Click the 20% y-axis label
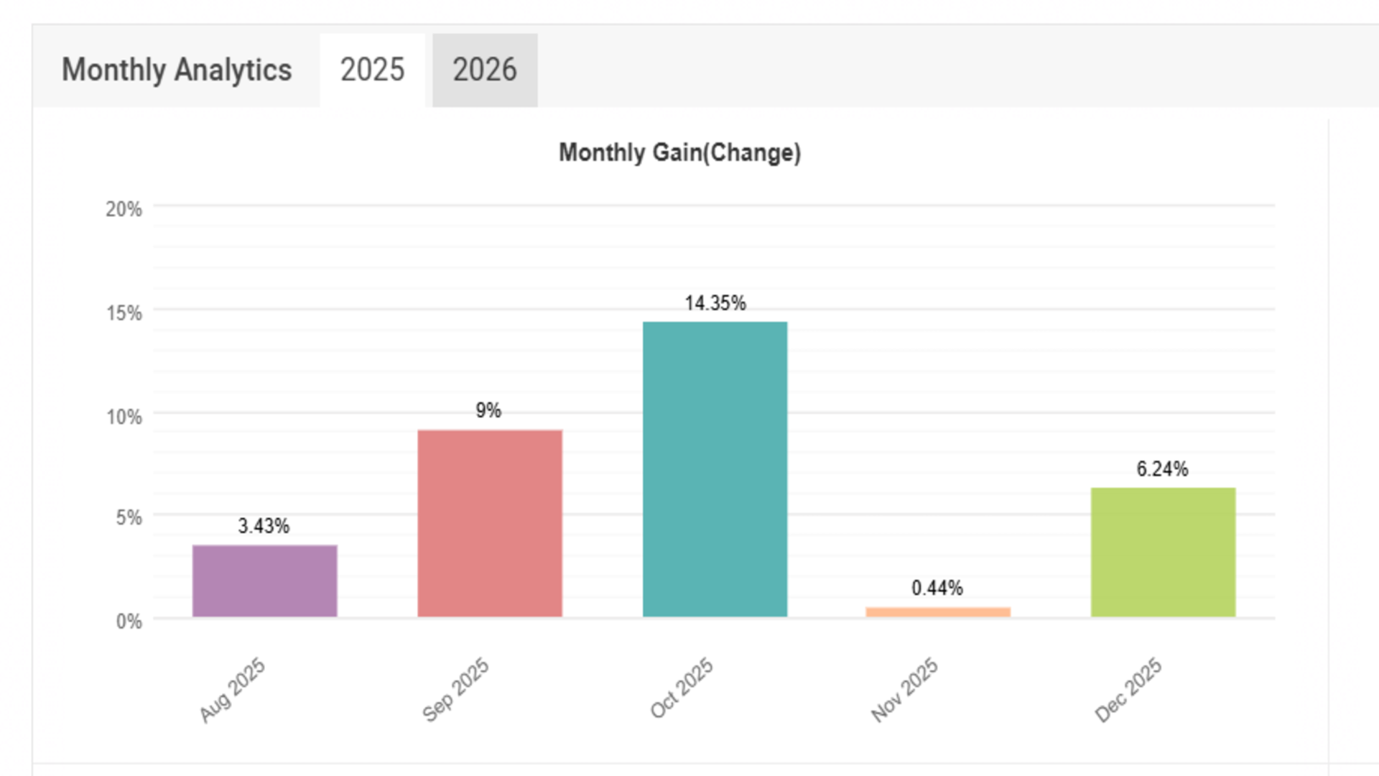 point(124,209)
